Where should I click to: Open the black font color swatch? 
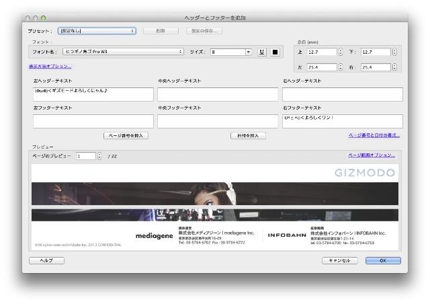coord(275,51)
